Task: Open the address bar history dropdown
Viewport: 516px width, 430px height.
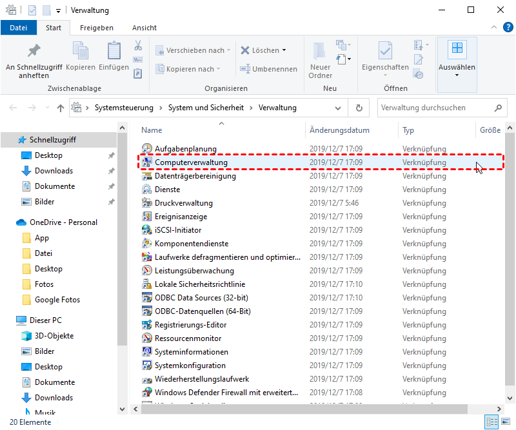Action: pos(339,108)
